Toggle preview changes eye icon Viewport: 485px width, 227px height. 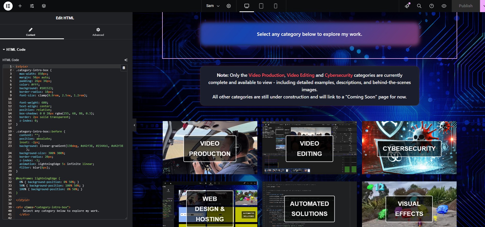(x=444, y=6)
